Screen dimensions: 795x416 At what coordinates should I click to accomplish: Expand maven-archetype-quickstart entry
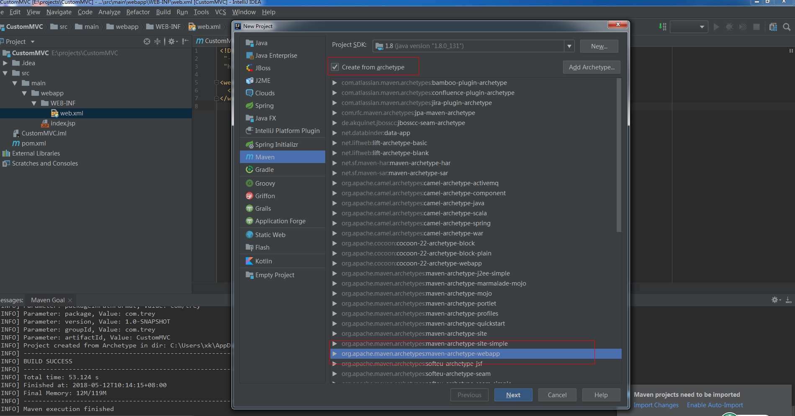coord(334,324)
